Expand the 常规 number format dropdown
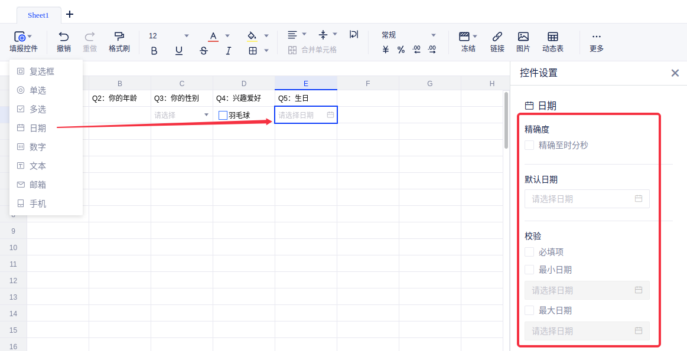The width and height of the screenshot is (687, 351). pos(433,35)
